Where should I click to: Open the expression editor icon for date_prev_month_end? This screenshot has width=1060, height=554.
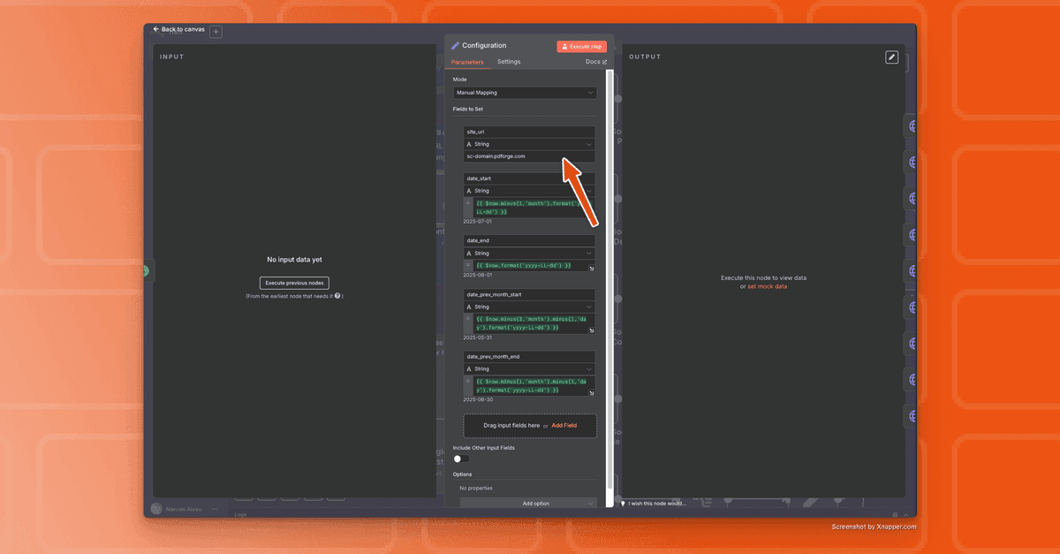590,392
